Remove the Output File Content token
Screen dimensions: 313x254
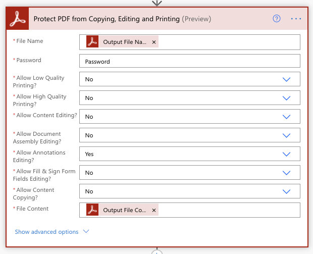(x=153, y=210)
